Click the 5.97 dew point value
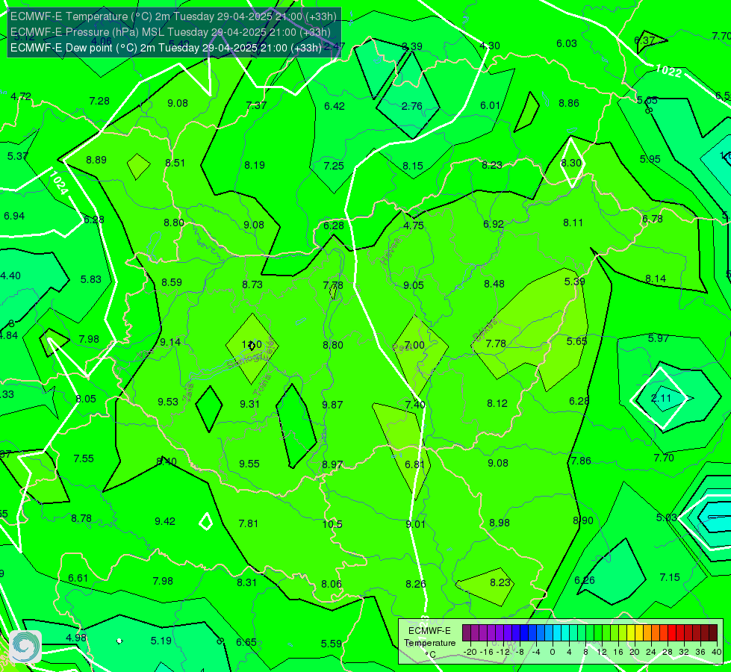The width and height of the screenshot is (731, 672). point(659,338)
